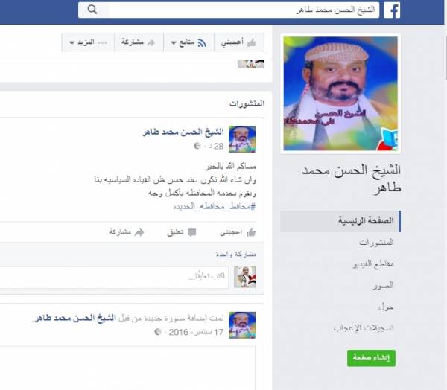
Task: Click in the اكتب تعليقًا comment field
Action: 114,277
